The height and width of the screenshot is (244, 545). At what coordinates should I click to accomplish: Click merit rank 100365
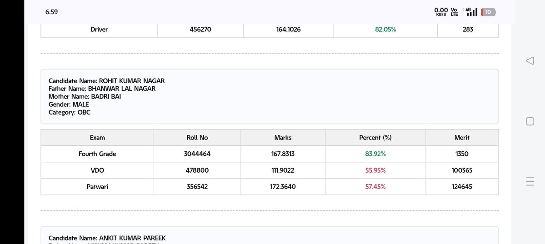tap(462, 170)
